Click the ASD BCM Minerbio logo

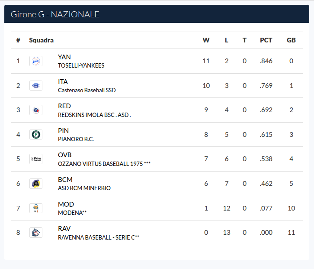tap(36, 184)
